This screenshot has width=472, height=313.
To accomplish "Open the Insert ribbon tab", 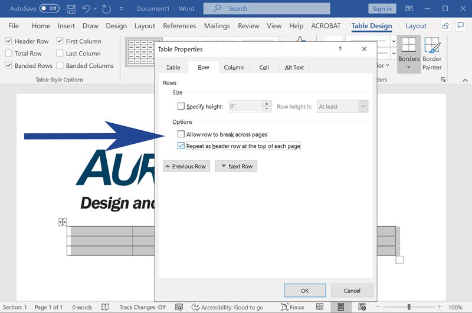I will [66, 26].
